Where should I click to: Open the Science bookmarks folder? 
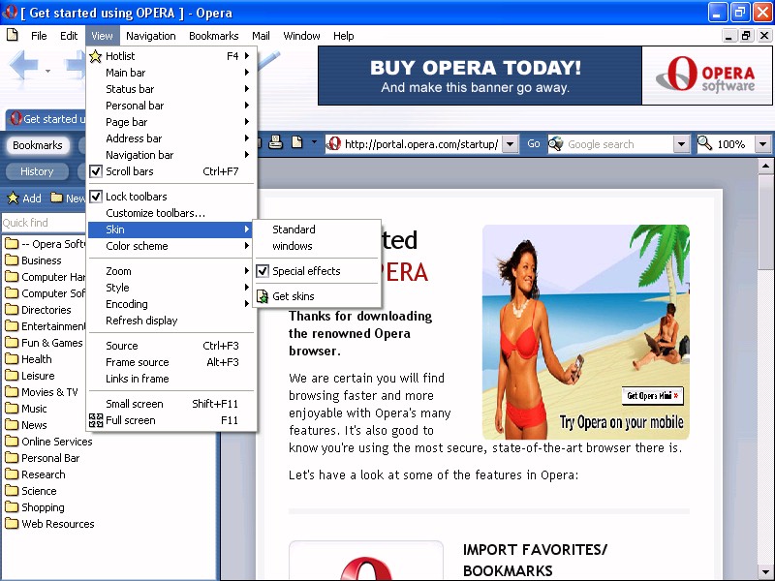click(x=31, y=491)
